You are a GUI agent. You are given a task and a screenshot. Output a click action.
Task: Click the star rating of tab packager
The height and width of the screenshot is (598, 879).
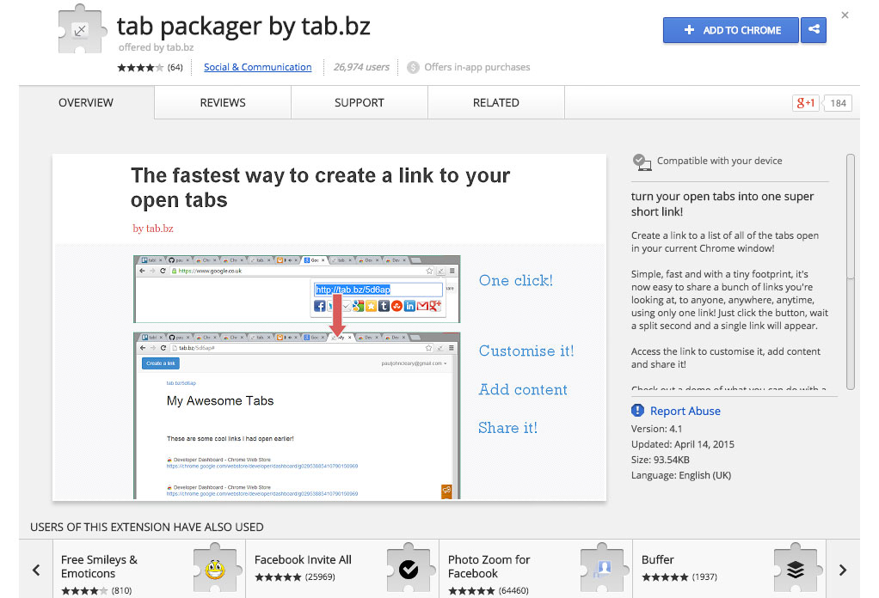140,68
